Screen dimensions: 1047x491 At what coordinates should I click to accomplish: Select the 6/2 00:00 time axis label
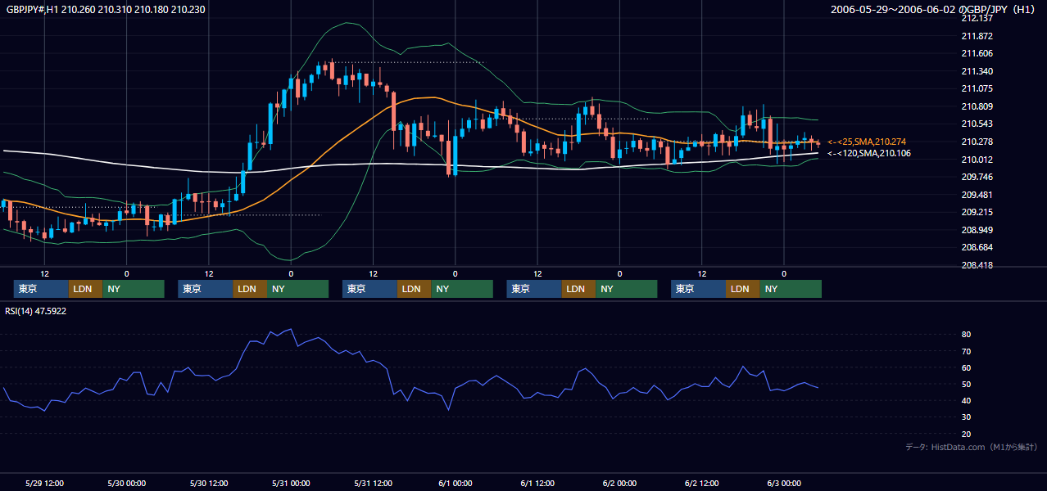620,483
